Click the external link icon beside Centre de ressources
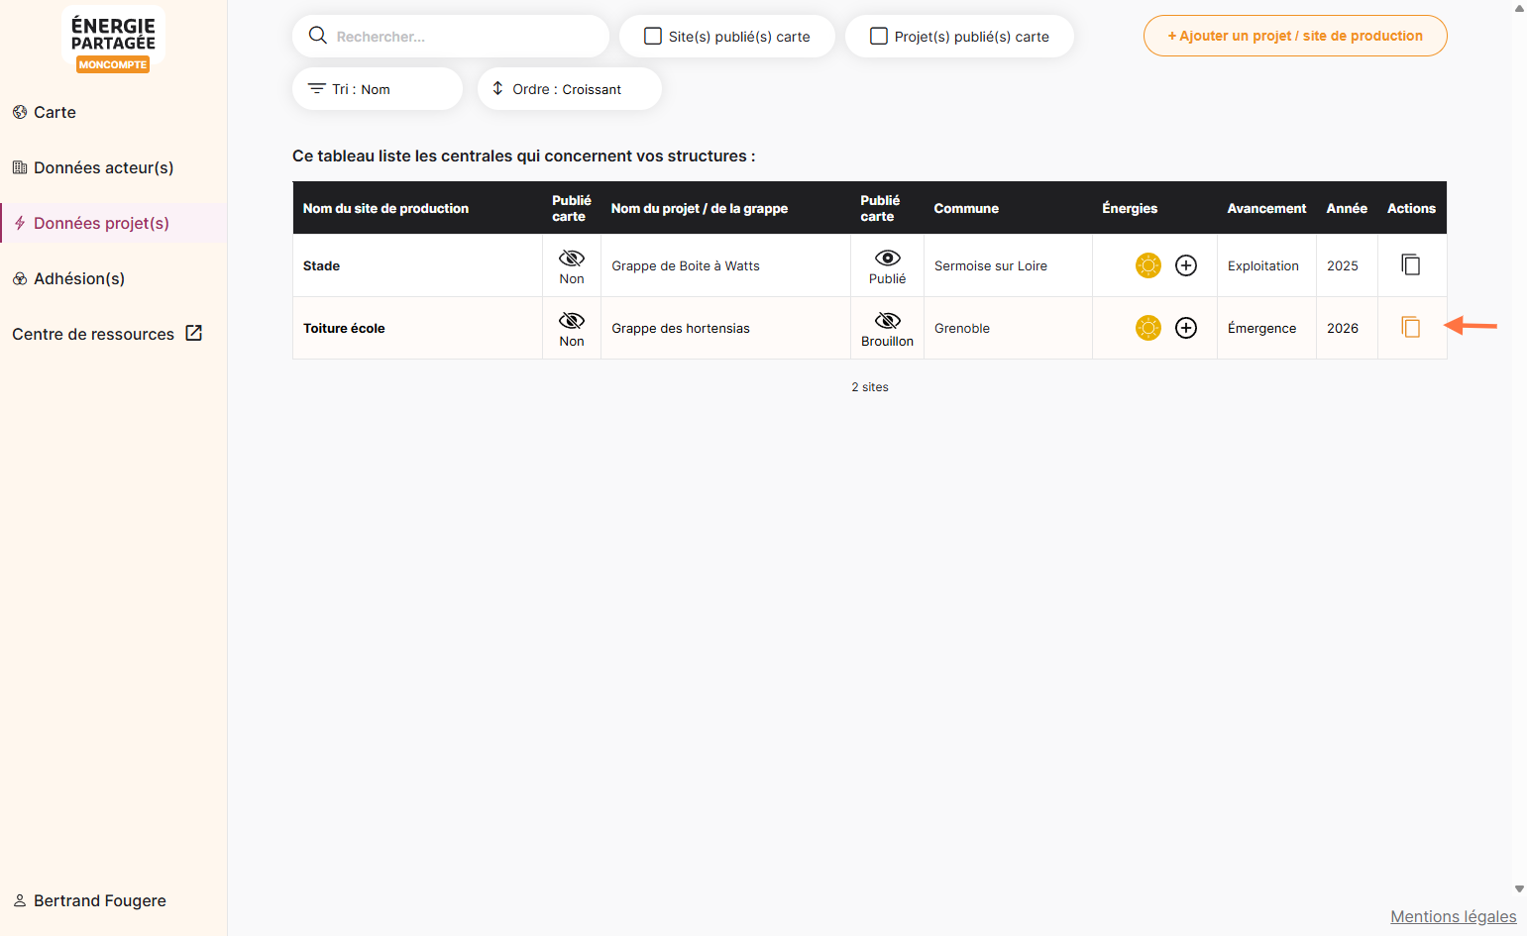Screen dimensions: 1527x936 click(194, 334)
